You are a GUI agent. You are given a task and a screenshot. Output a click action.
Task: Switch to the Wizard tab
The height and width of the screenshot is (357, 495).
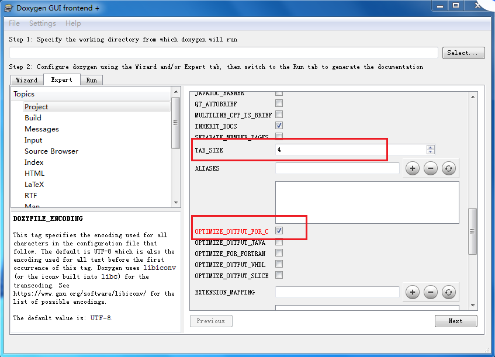[27, 80]
